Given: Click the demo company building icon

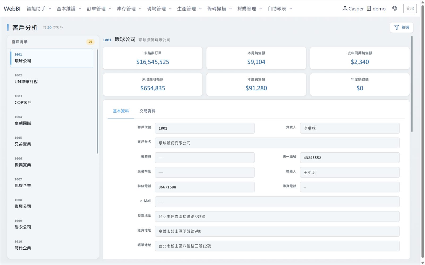Looking at the screenshot, I should click(x=369, y=8).
